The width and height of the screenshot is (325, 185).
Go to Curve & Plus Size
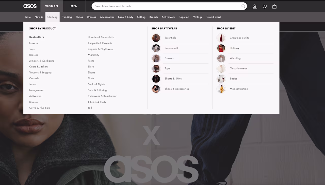40,108
